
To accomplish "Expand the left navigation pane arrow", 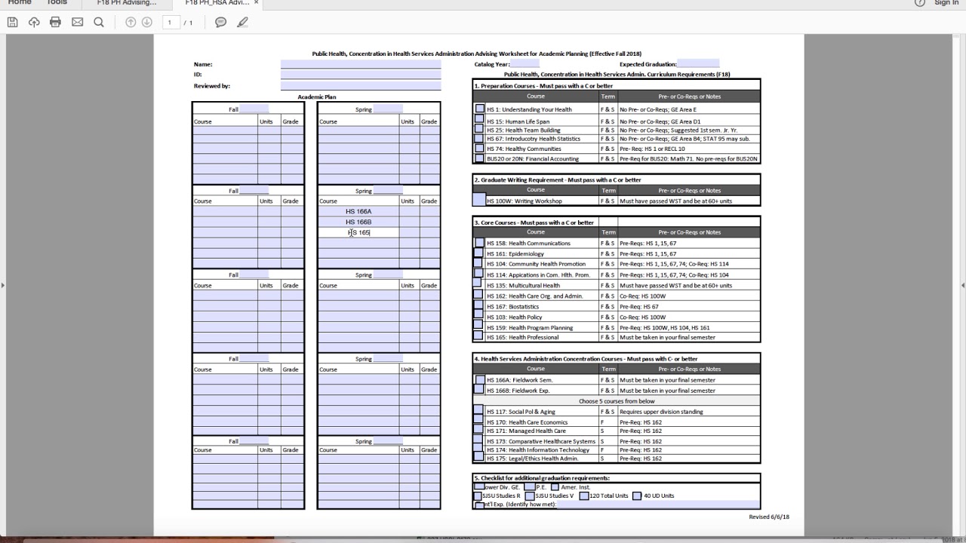I will click(x=2, y=285).
